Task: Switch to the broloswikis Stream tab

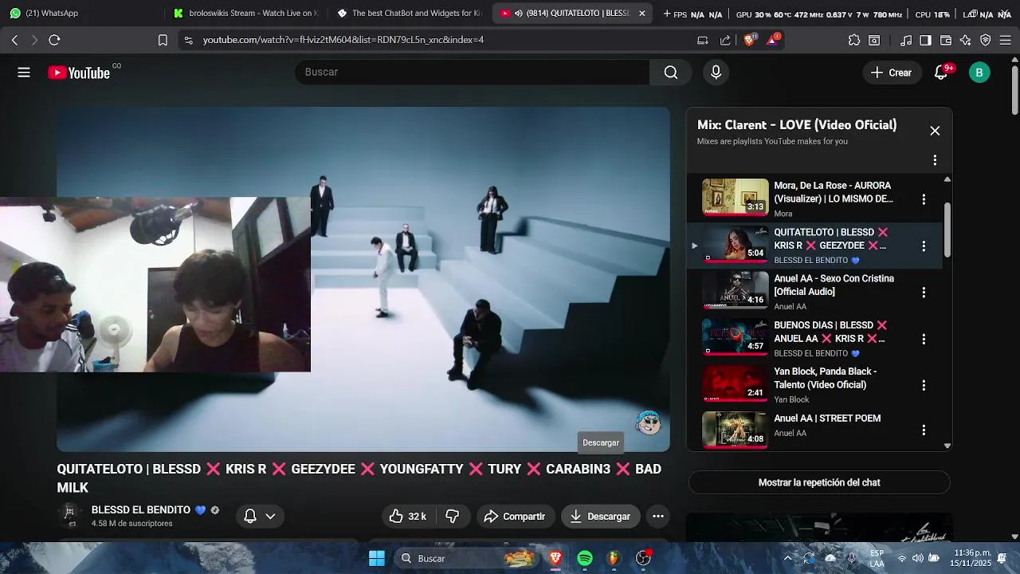Action: click(245, 14)
